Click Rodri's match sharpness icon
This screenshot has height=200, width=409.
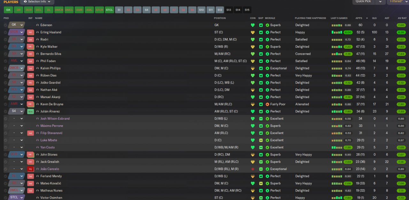tap(261, 39)
